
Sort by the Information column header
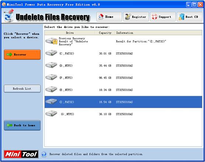point(158,33)
